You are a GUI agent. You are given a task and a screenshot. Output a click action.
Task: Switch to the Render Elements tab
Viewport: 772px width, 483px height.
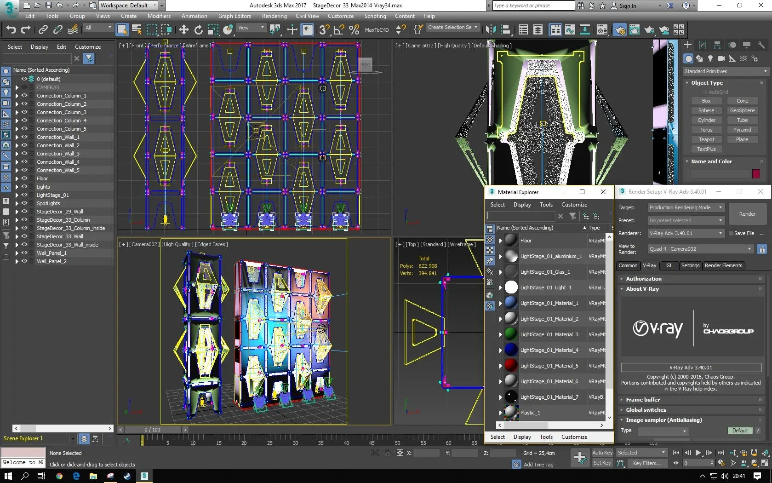pyautogui.click(x=723, y=265)
